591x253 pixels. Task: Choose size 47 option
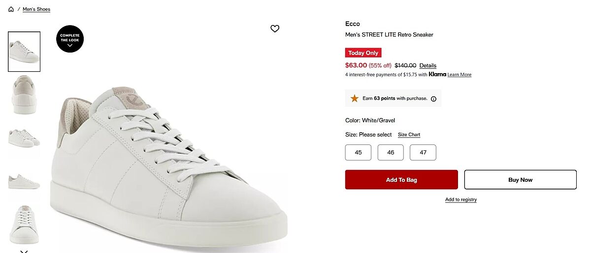coord(423,152)
